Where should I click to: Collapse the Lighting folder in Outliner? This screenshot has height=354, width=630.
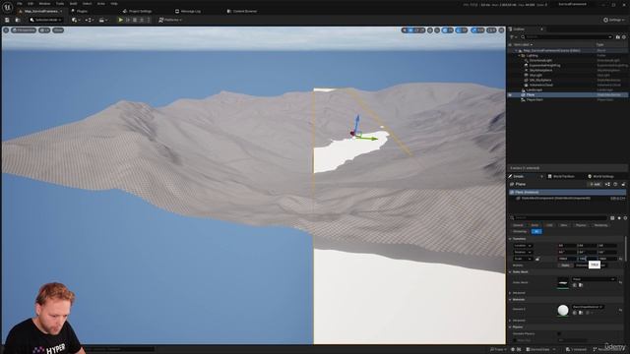519,55
